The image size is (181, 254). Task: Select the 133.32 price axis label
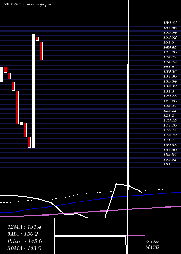pyautogui.click(x=170, y=86)
